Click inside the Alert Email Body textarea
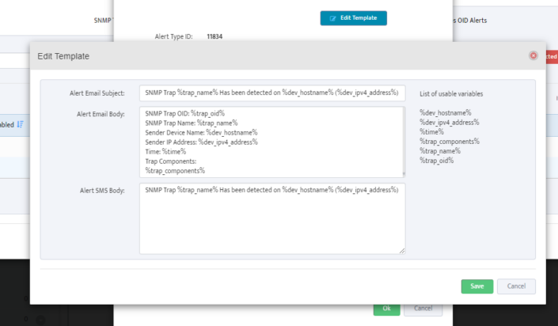 pyautogui.click(x=269, y=142)
